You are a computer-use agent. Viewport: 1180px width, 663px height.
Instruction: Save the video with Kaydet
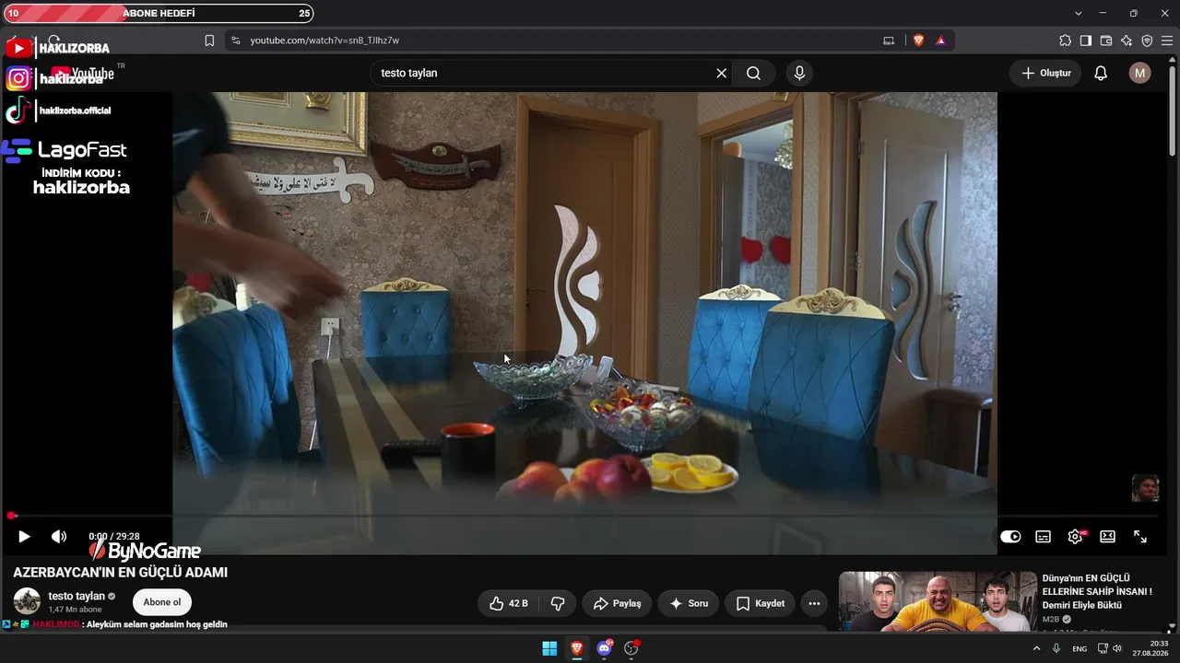coord(761,603)
